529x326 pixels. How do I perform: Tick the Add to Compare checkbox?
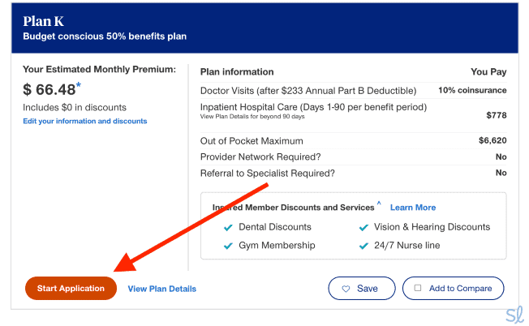[418, 288]
